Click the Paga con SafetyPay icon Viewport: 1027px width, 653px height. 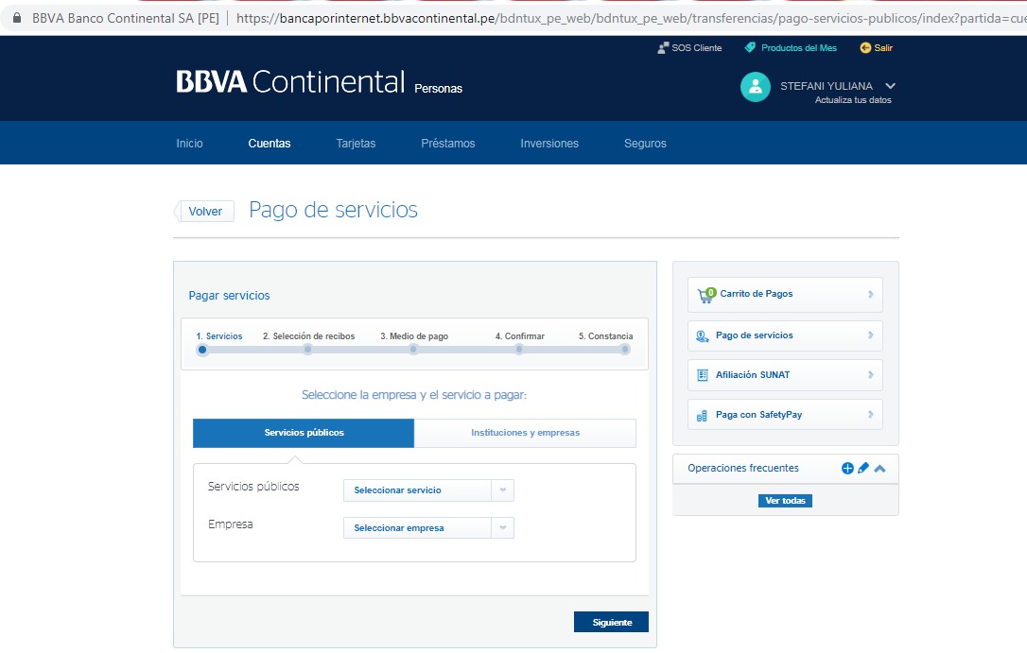pos(702,416)
